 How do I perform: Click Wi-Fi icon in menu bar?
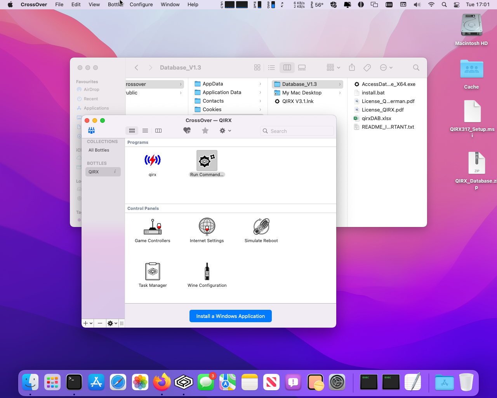coord(431,5)
